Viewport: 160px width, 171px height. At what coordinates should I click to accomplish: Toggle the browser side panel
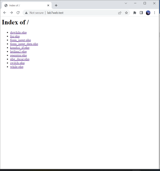141,13
